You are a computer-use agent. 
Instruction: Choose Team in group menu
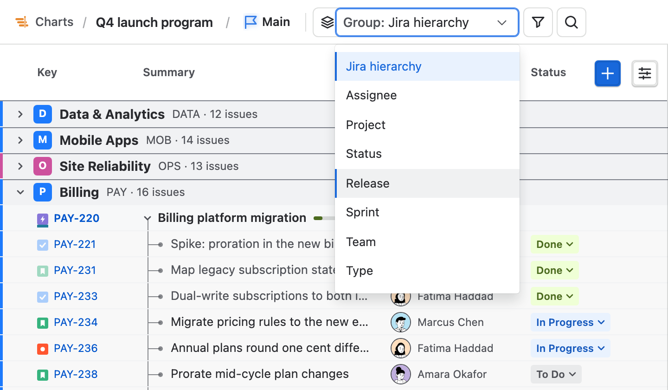click(x=427, y=242)
